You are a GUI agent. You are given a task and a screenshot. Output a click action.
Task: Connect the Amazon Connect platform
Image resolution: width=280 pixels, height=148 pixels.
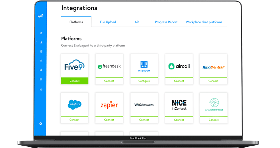click(x=214, y=120)
